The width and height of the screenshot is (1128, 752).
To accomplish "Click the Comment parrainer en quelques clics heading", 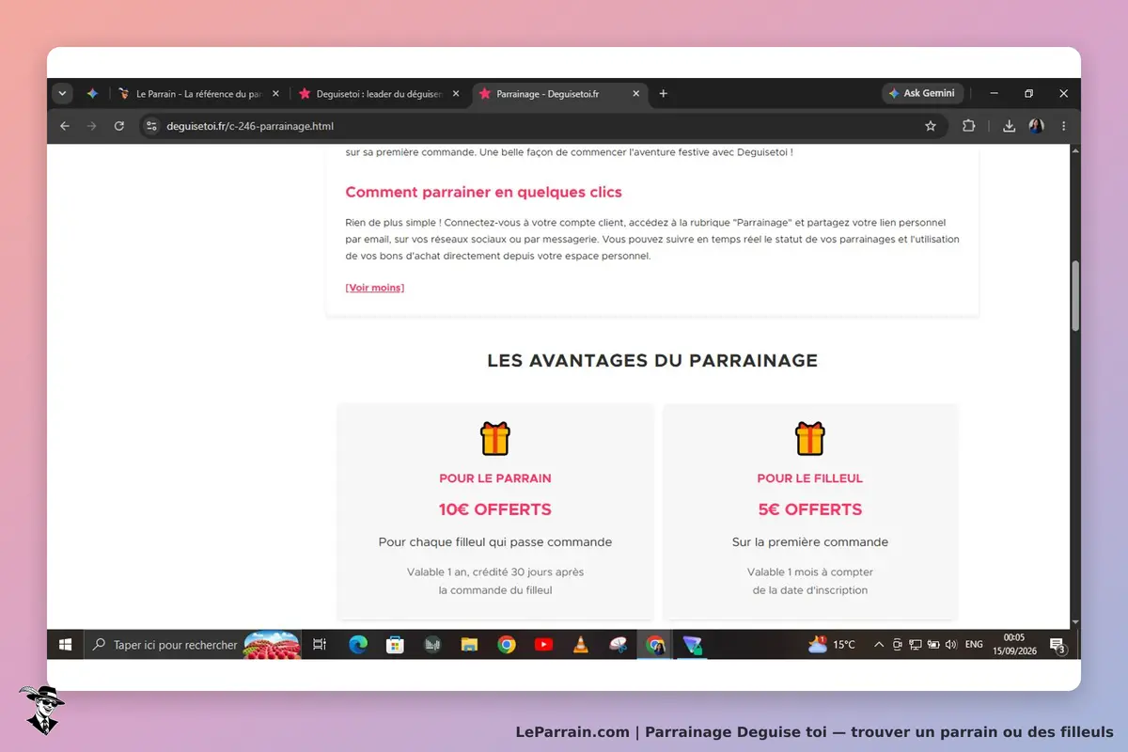I will point(483,192).
